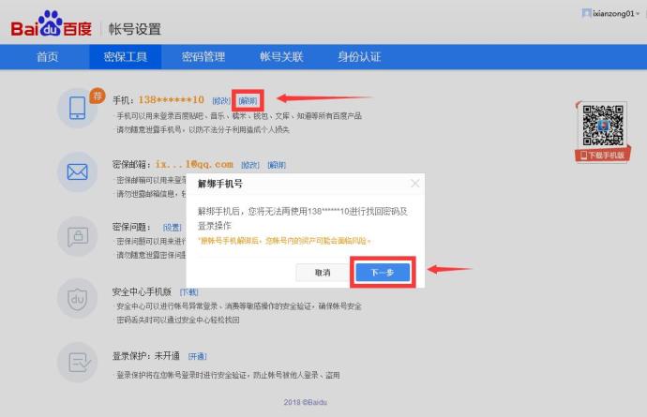
Task: Select the 密保工具 tab
Action: (126, 57)
